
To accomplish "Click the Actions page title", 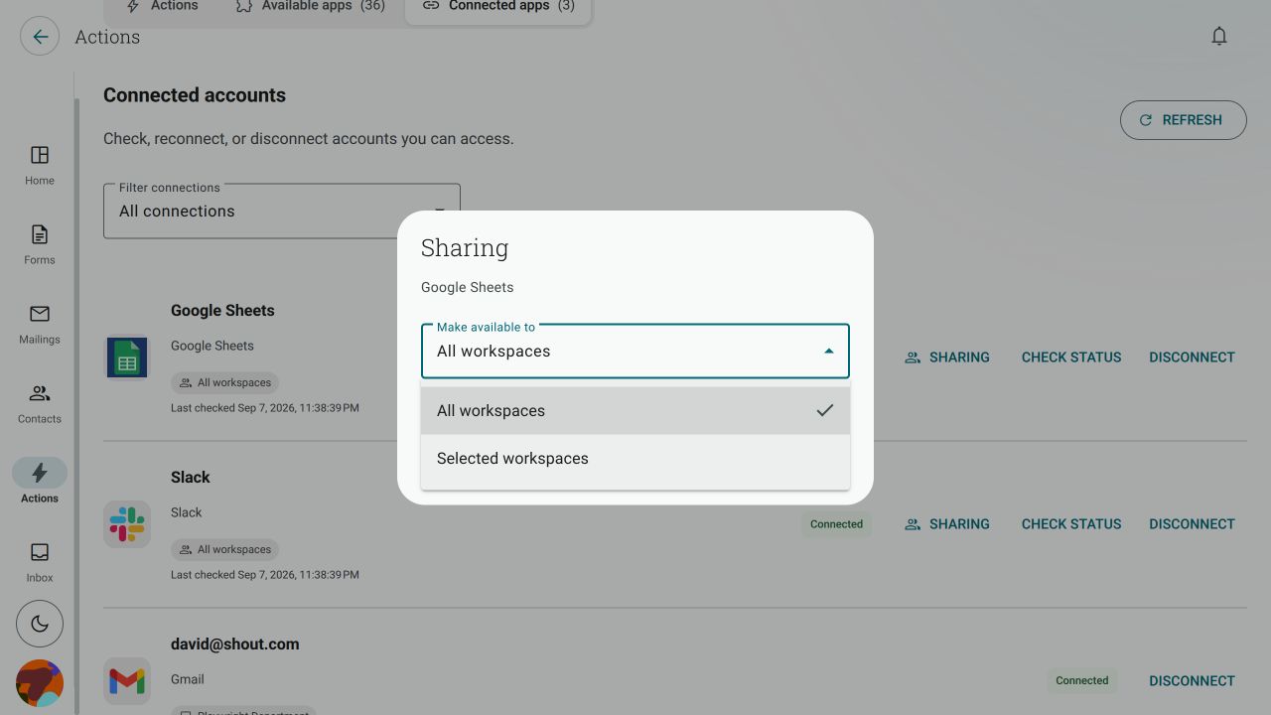I will click(x=107, y=37).
